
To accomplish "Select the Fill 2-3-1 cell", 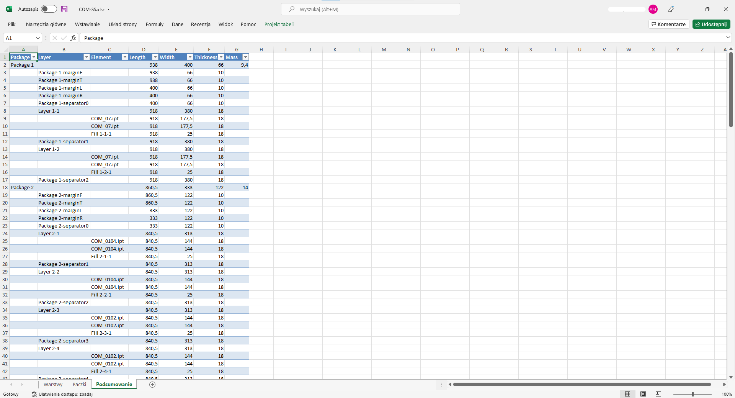I will click(x=109, y=333).
